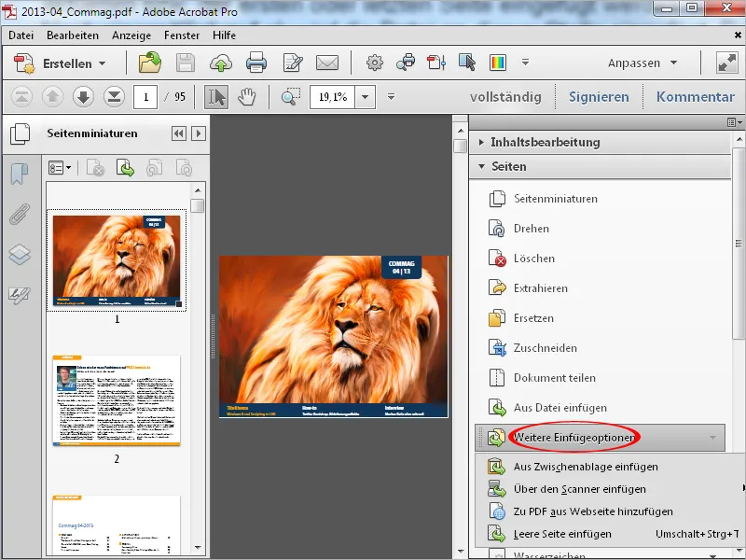Click thumbnails panel scrollbar down arrow
Image resolution: width=746 pixels, height=560 pixels.
[198, 548]
